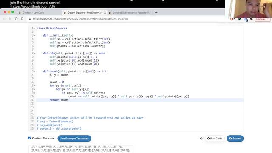Toggle the Custom Testcase checkbox
Image resolution: width=272 pixels, height=153 pixels.
tap(29, 138)
